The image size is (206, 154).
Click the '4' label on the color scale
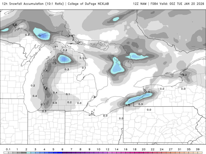pyautogui.click(x=44, y=149)
